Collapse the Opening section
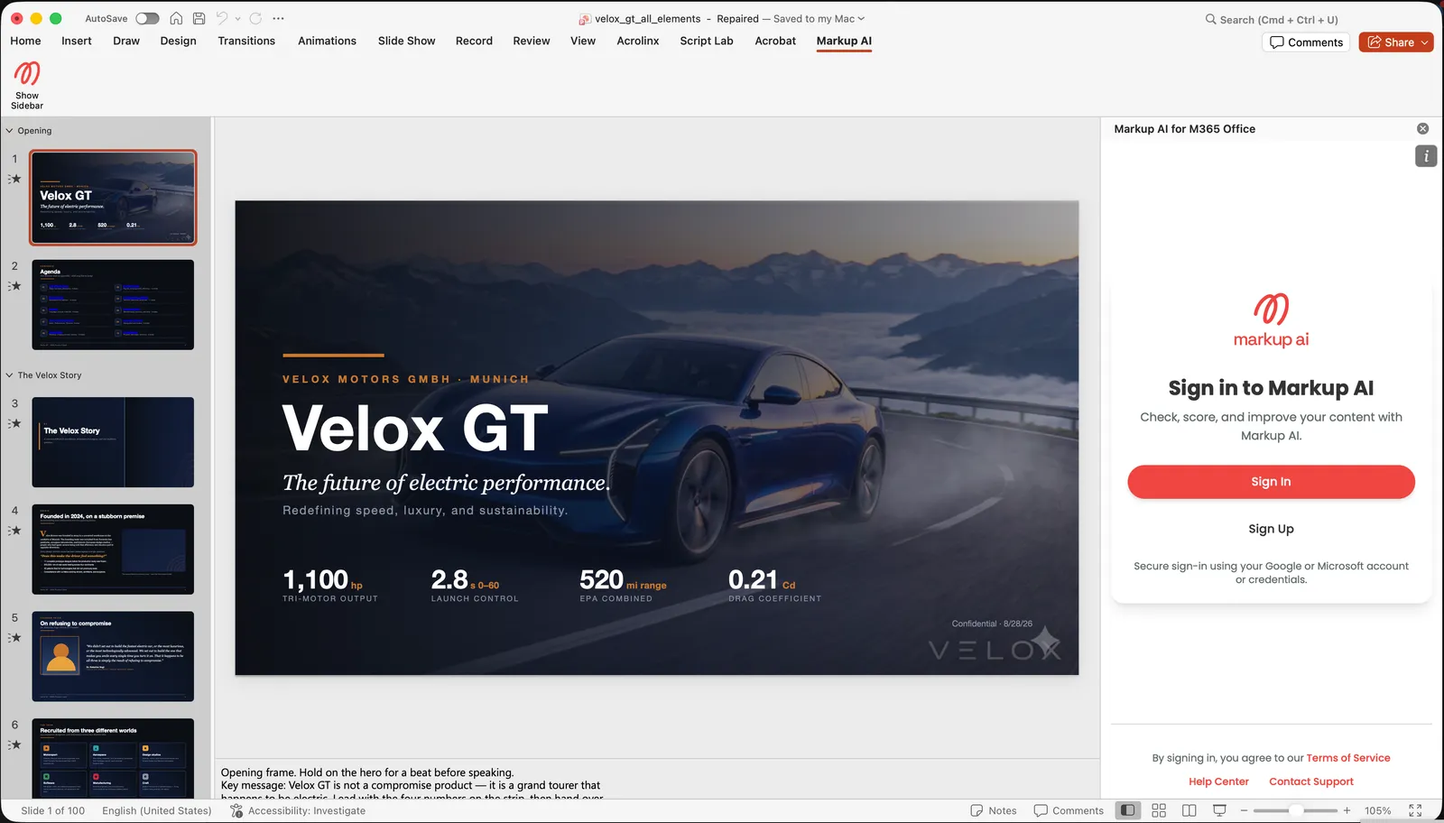The height and width of the screenshot is (823, 1444). pos(10,131)
